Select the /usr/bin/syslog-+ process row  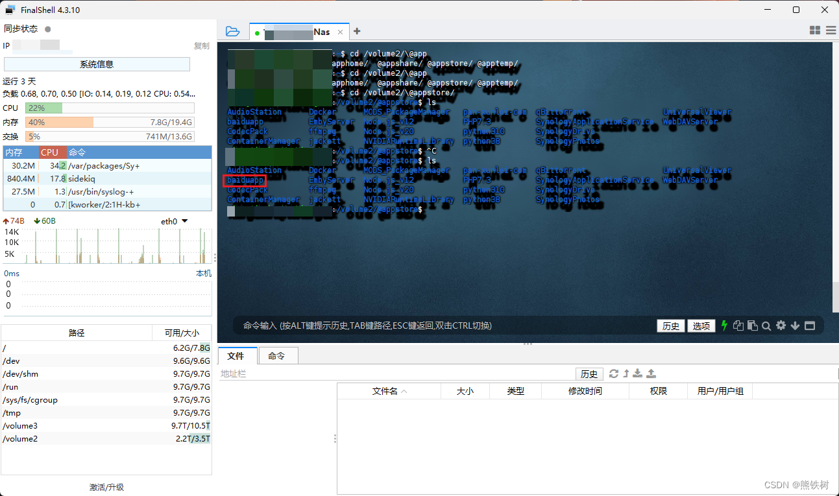coord(107,191)
